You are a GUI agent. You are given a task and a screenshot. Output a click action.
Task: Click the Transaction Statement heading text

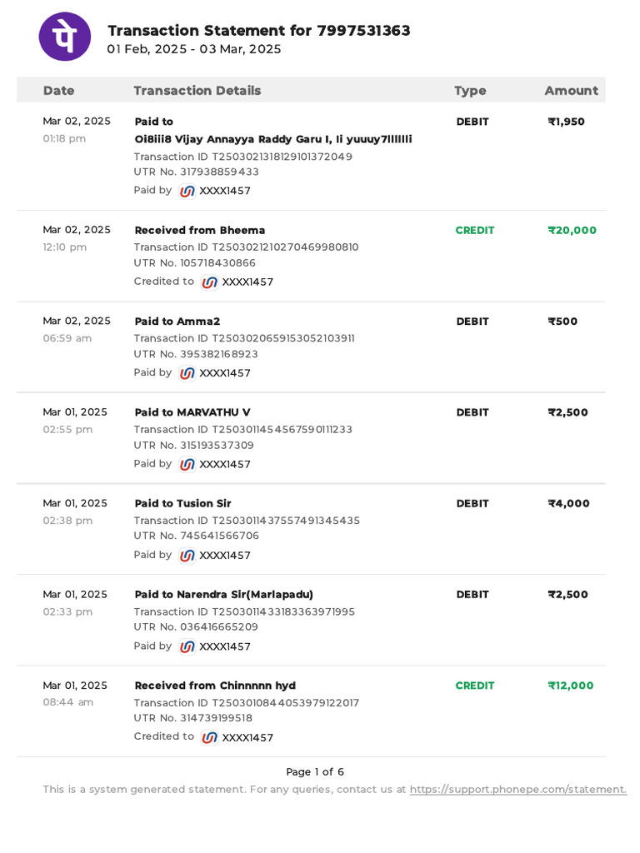tap(258, 31)
